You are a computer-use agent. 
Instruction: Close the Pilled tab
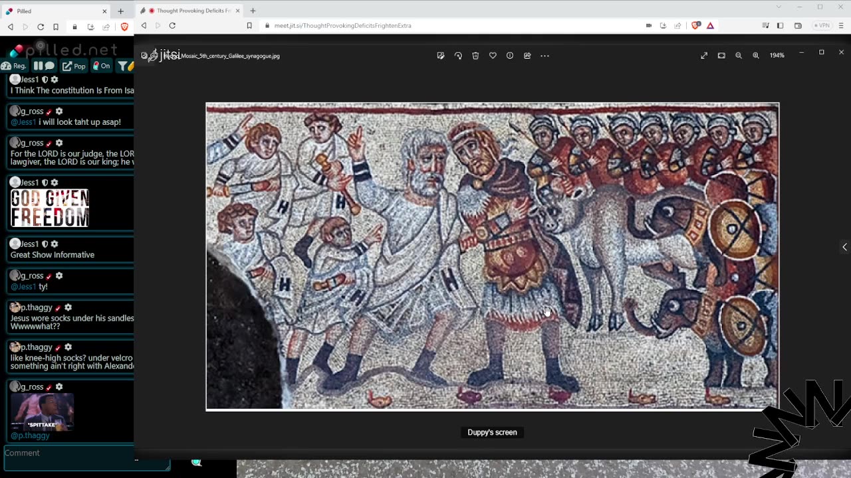(x=104, y=11)
